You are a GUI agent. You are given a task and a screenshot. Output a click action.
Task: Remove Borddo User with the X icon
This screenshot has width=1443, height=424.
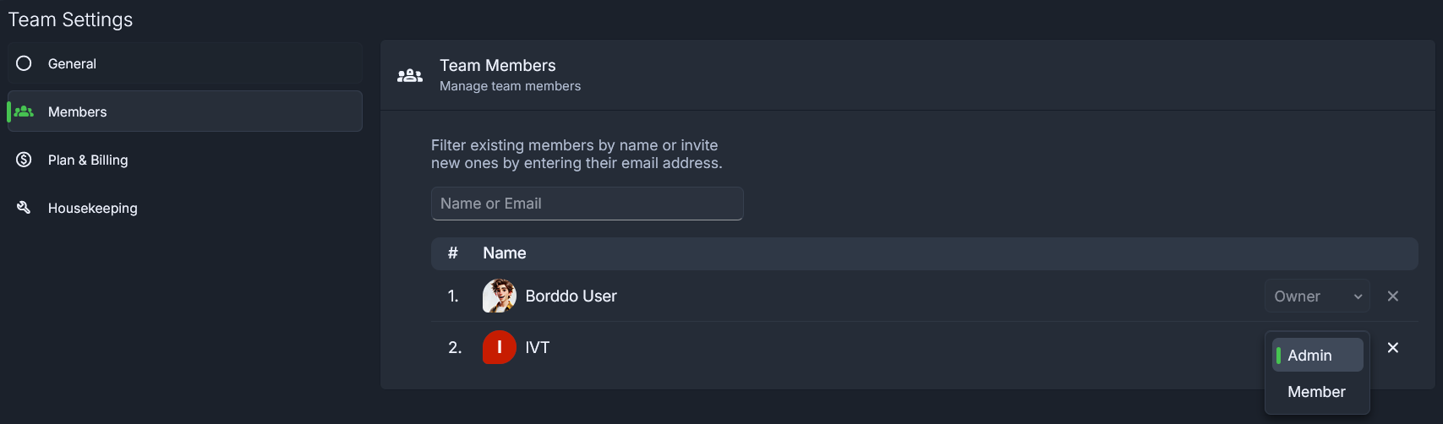point(1393,296)
